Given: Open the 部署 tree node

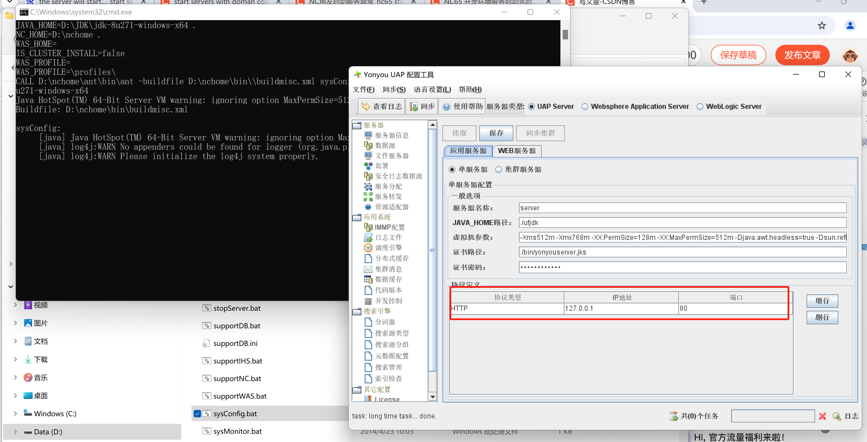Looking at the screenshot, I should pyautogui.click(x=381, y=166).
